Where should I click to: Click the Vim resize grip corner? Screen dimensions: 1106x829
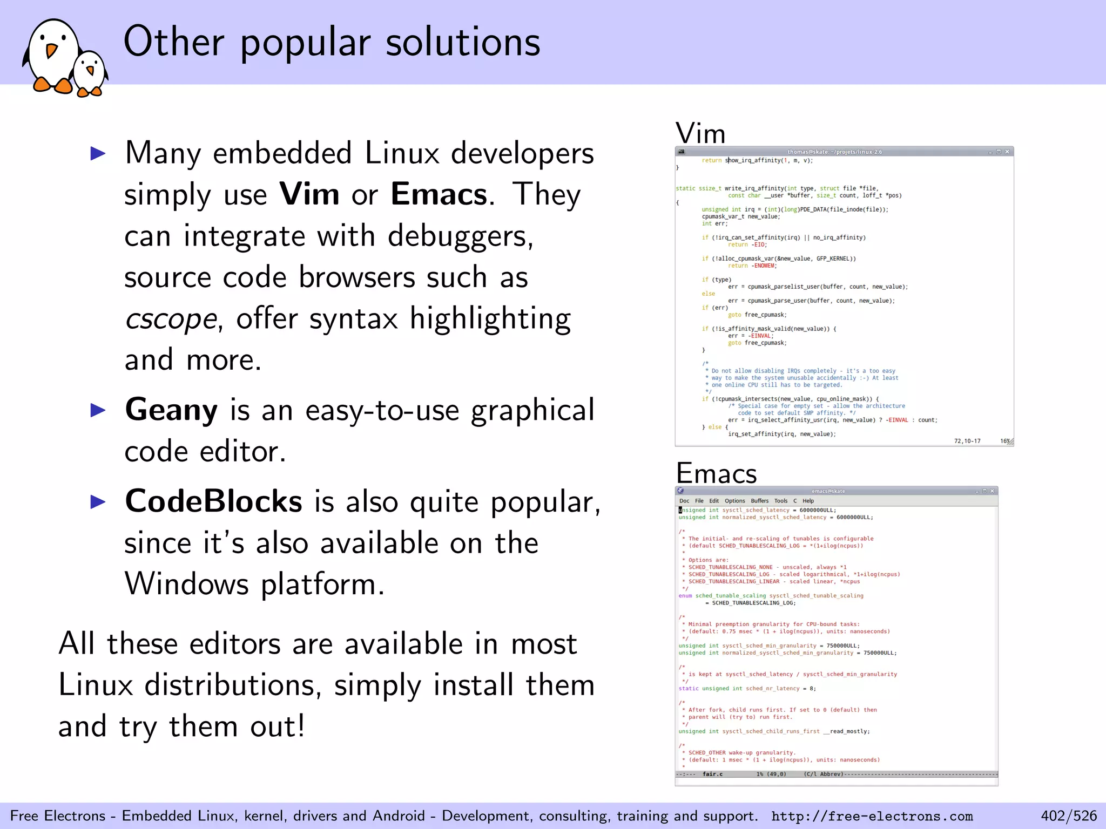click(1010, 442)
